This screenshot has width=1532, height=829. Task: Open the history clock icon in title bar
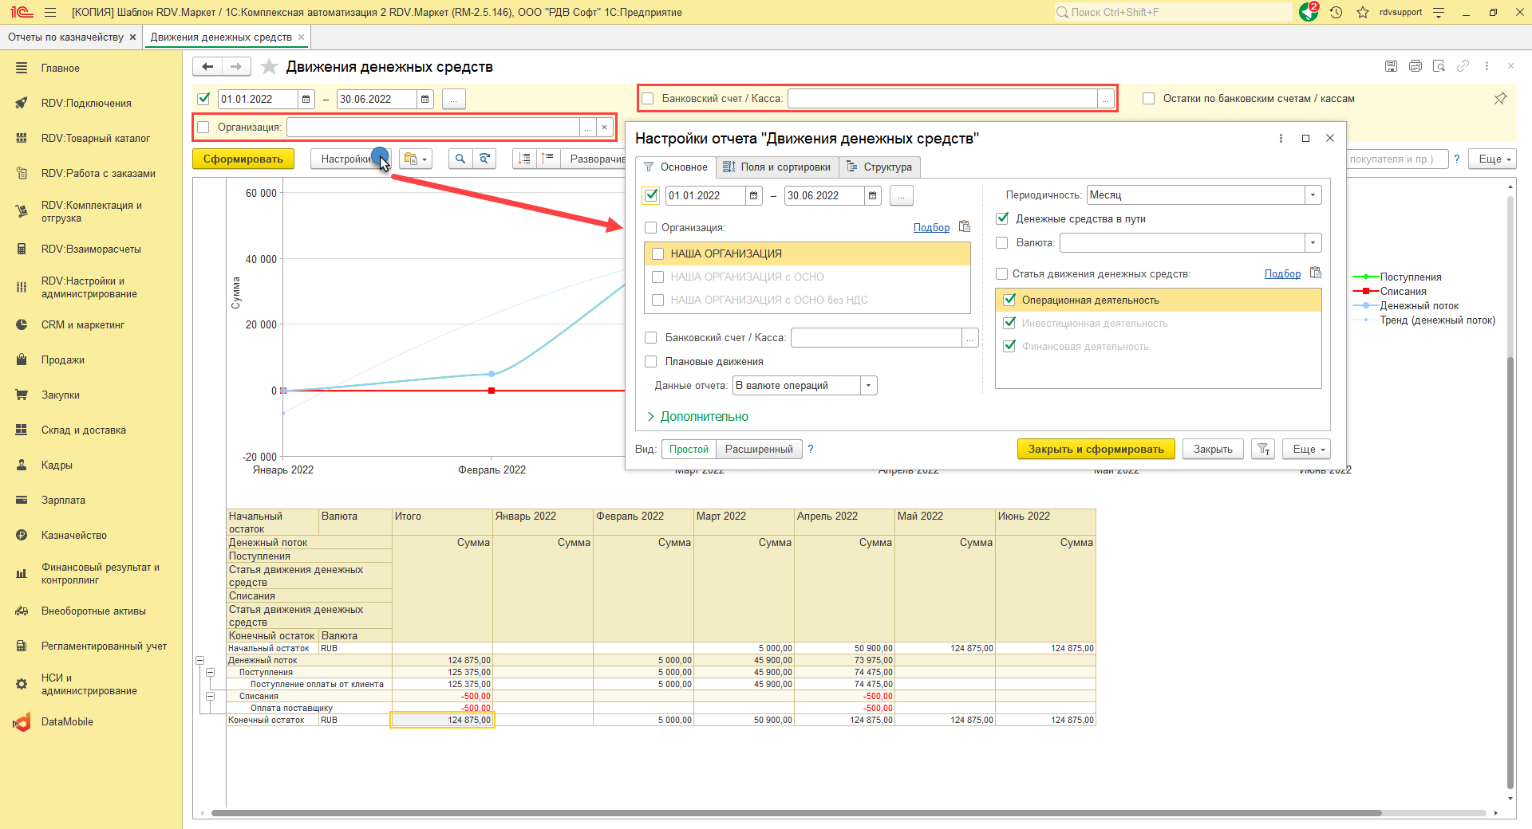[x=1337, y=12]
